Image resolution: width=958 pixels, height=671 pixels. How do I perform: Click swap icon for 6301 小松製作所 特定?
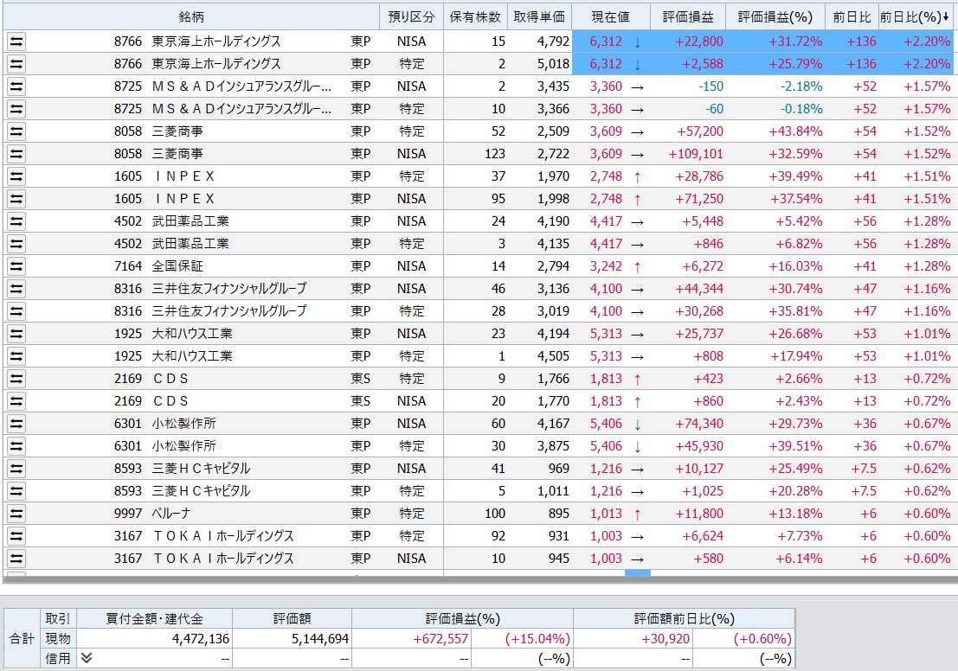[16, 446]
